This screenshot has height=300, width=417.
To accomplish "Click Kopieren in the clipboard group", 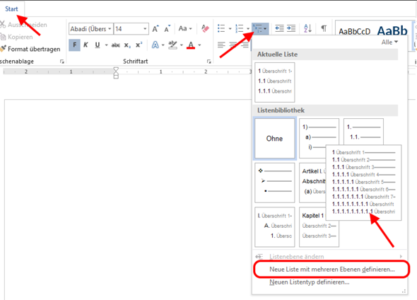I will (17, 37).
